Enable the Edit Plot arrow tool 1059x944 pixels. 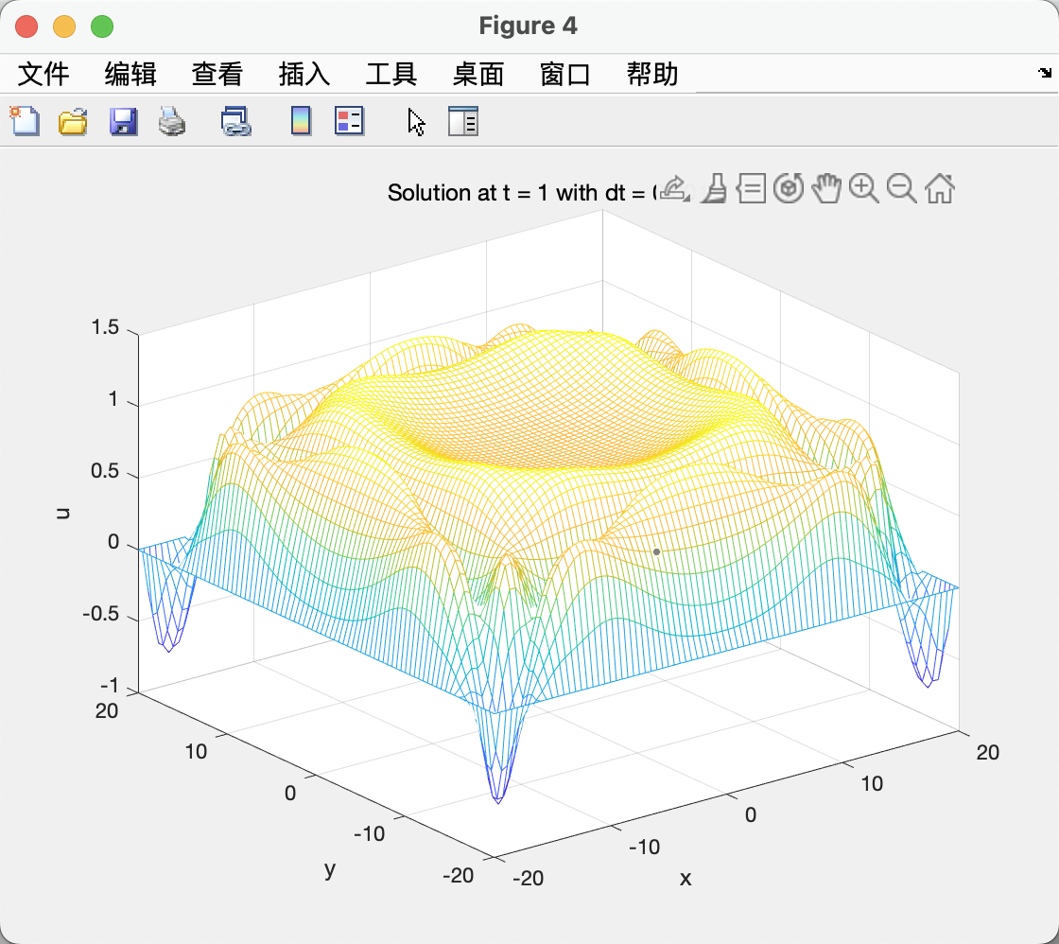pyautogui.click(x=415, y=121)
